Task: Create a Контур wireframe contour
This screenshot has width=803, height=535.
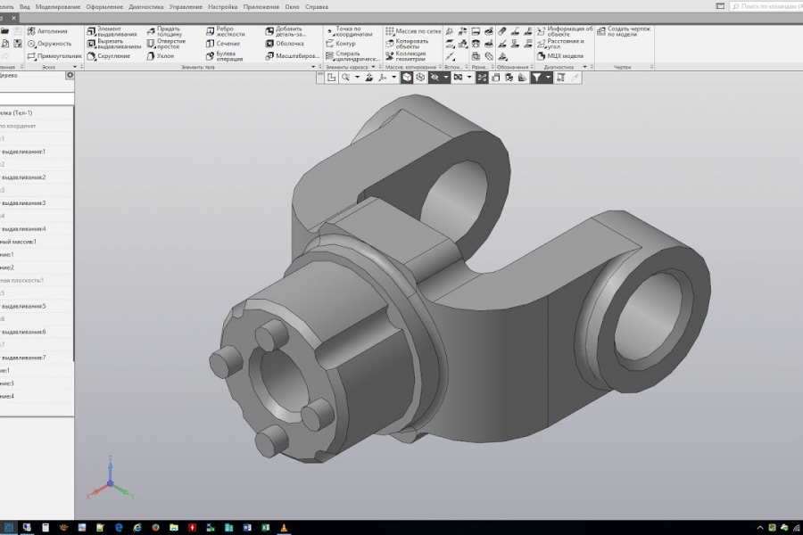Action: point(341,44)
